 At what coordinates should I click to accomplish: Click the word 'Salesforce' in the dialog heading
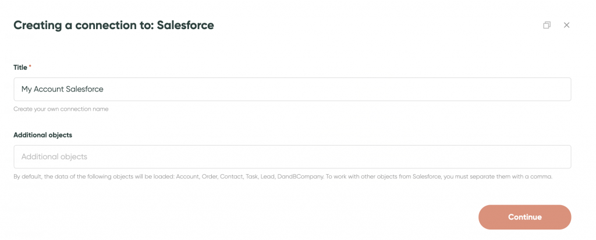[x=186, y=25]
